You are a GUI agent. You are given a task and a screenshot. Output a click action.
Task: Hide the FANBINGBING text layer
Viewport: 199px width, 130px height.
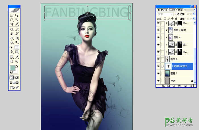pos(158,66)
